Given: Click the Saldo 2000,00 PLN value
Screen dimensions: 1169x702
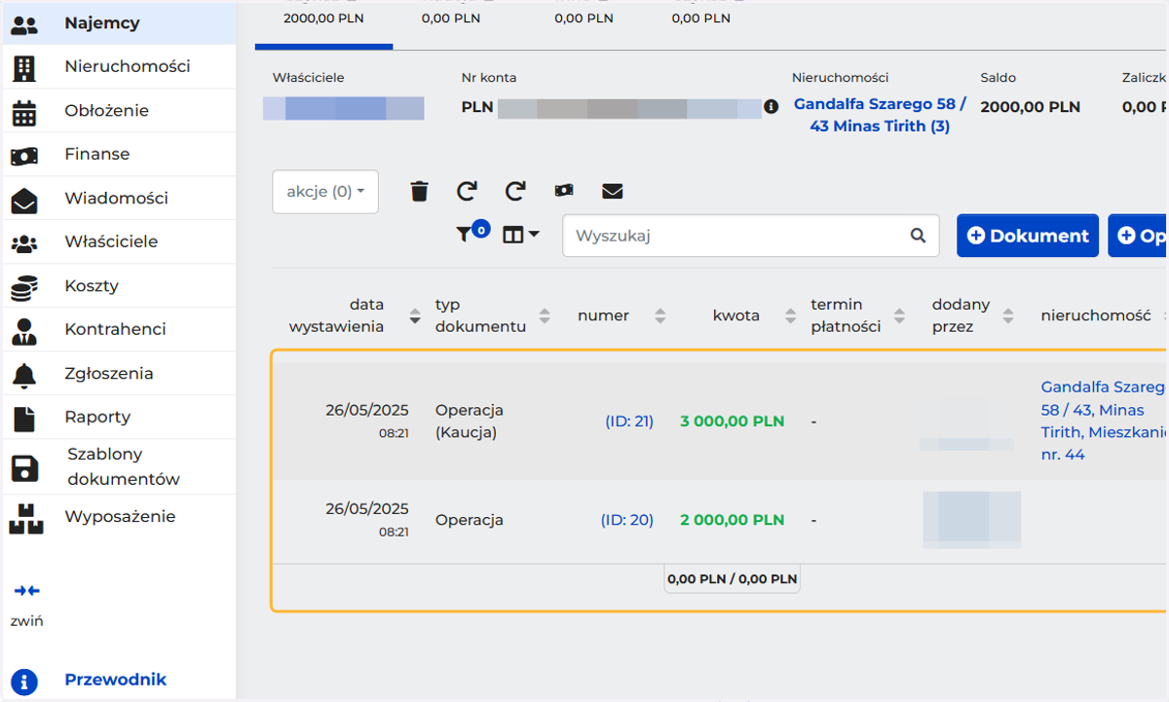Looking at the screenshot, I should point(1030,107).
